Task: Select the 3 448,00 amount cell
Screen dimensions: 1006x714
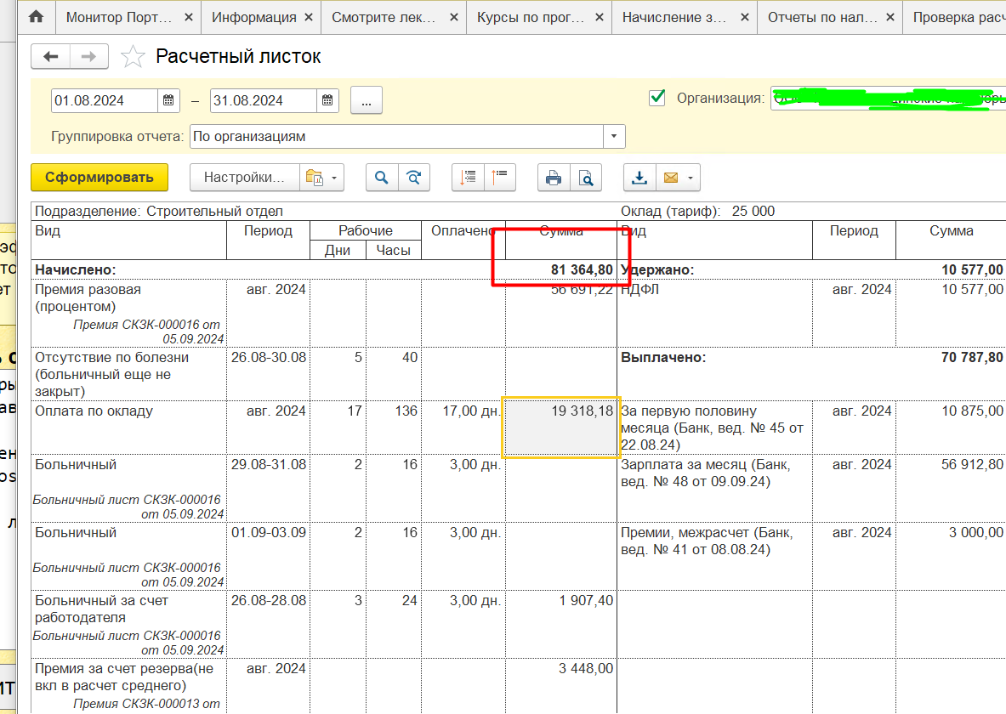Action: tap(560, 686)
